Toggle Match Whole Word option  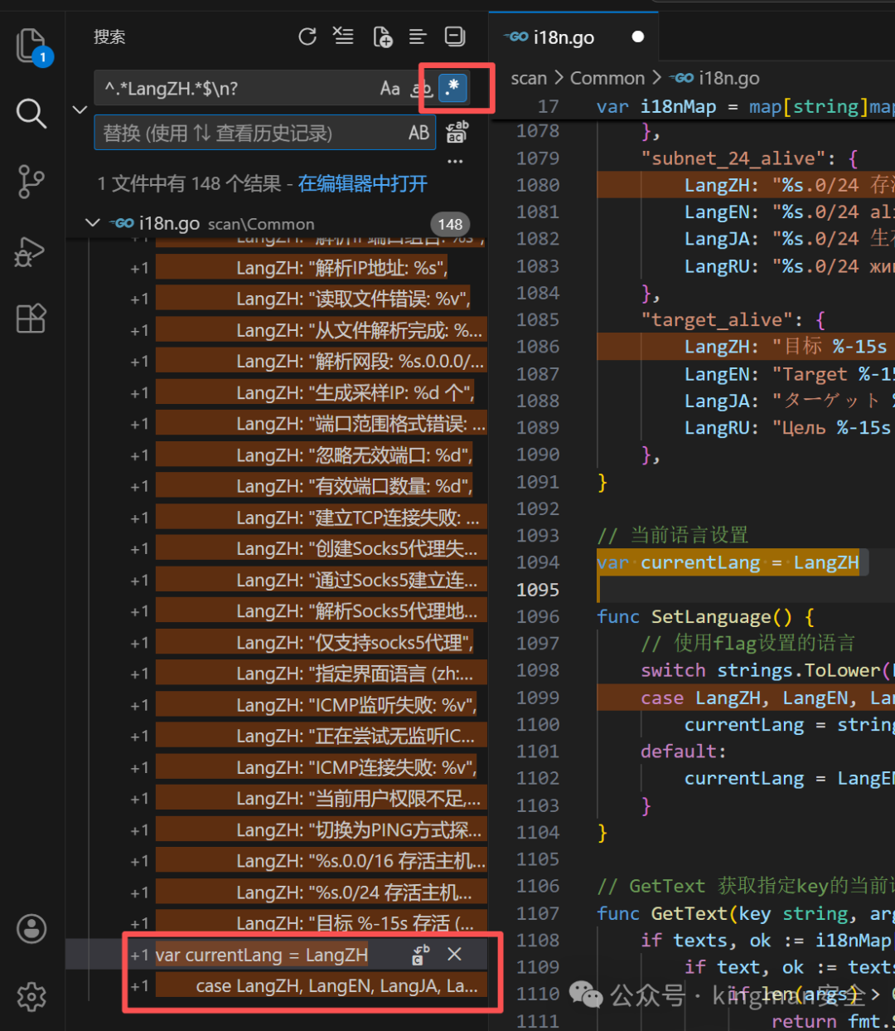pos(421,88)
